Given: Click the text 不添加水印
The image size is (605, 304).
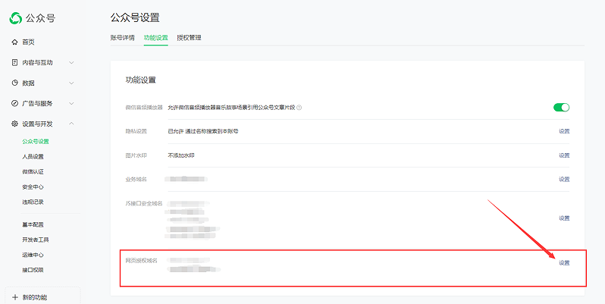Looking at the screenshot, I should (181, 155).
